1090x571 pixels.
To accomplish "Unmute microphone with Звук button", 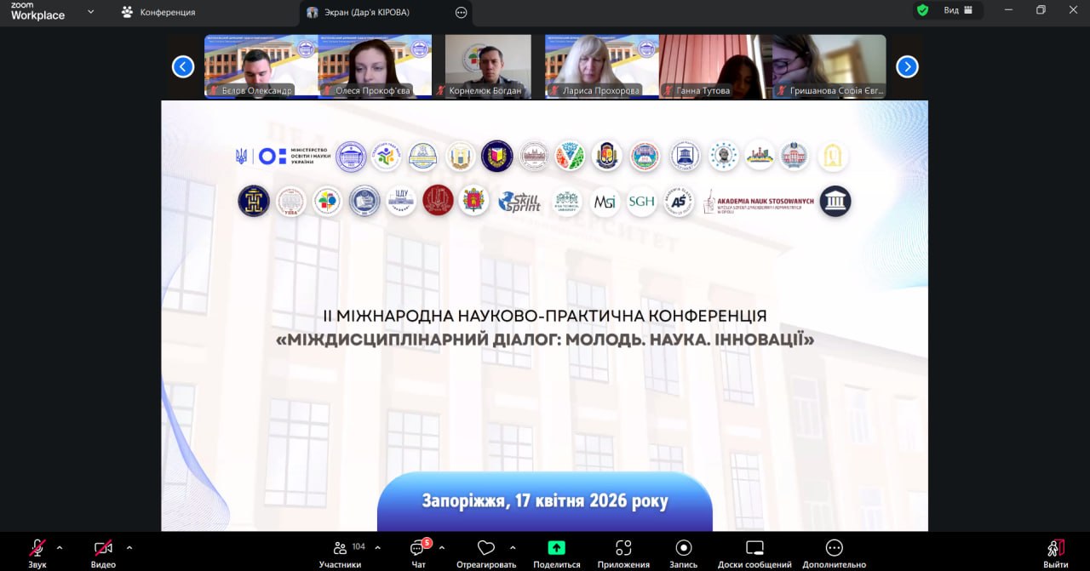I will pos(37,548).
